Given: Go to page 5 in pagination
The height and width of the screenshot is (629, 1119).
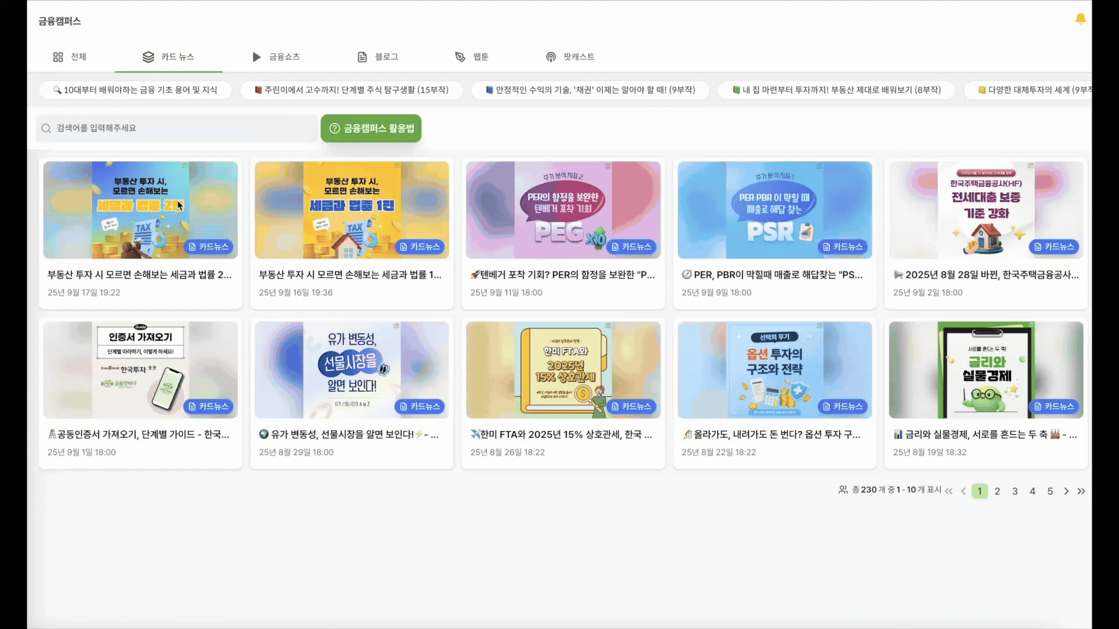Looking at the screenshot, I should pyautogui.click(x=1050, y=491).
